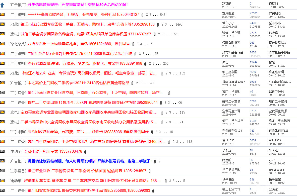Viewport: 297px width, 196px height.
Task: Click envelope icon for 恒顺香醋礼盒 thread
Action: pos(3,44)
